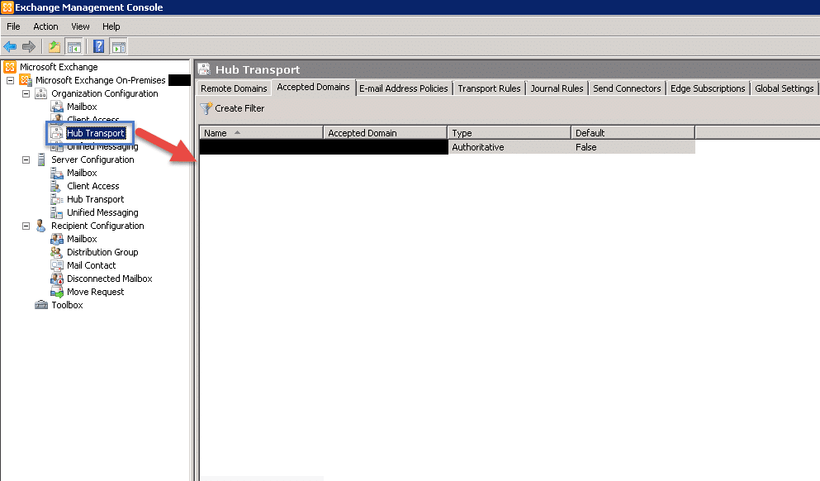The image size is (820, 481).
Task: Go to the Send Connectors tab
Action: point(627,88)
